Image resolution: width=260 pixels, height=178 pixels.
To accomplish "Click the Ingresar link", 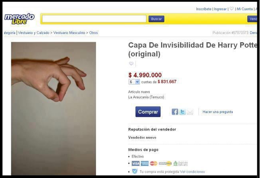I will click(220, 9).
